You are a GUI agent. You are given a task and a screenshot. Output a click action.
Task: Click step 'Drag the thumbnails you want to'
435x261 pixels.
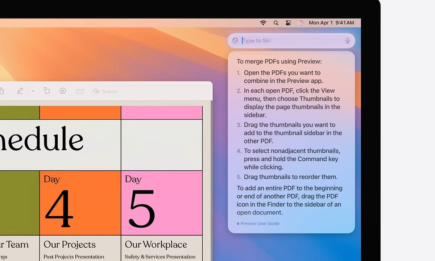290,125
